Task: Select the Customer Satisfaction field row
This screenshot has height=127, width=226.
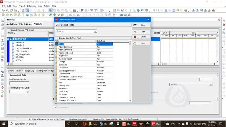Action: tap(84, 80)
